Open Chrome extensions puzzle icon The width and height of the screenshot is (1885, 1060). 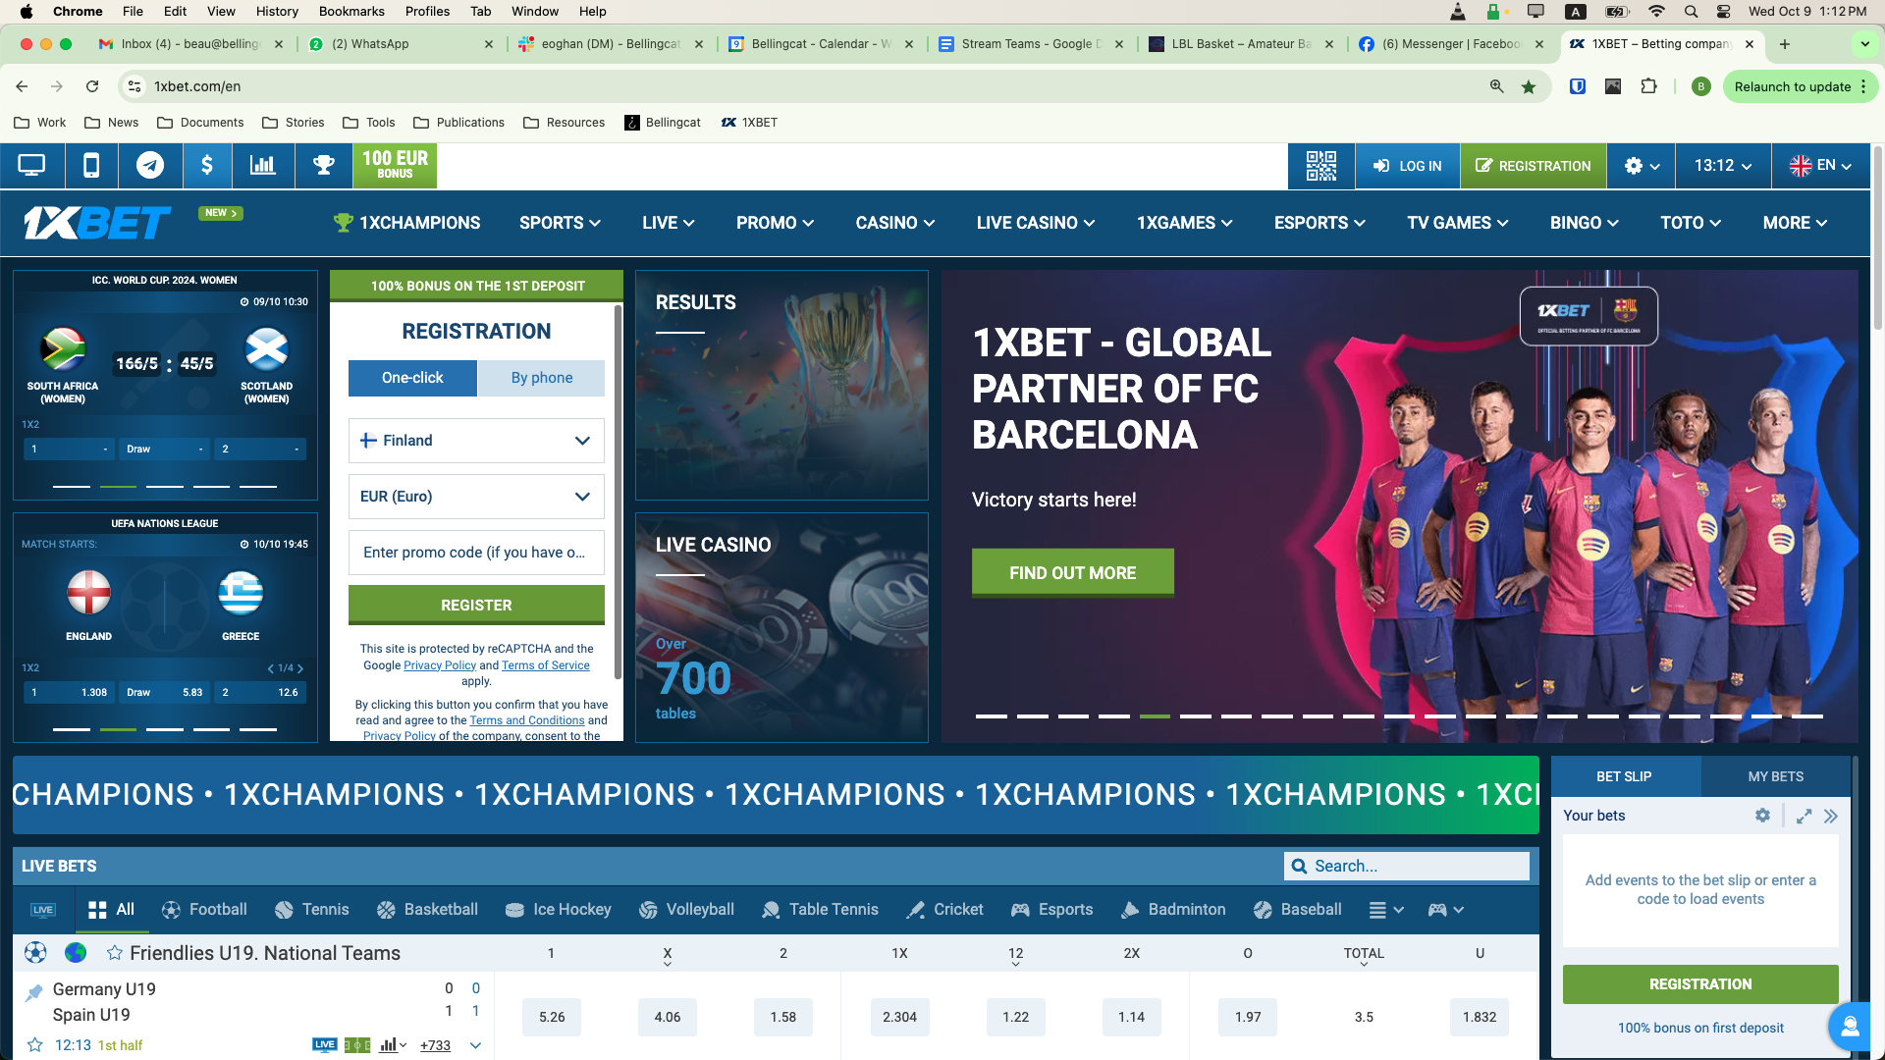point(1649,86)
